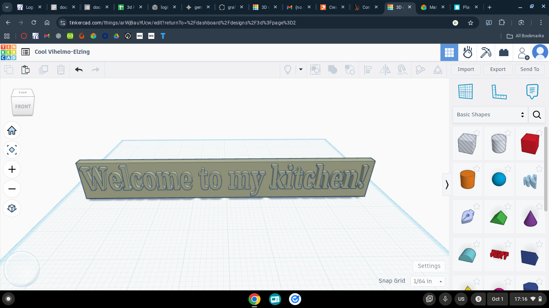
Task: Pick the blue Sphere shape
Action: point(499,179)
